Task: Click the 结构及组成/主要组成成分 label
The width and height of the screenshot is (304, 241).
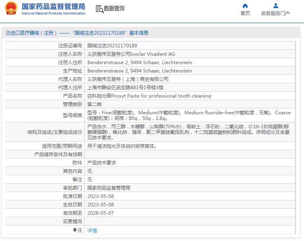Action: (55, 132)
